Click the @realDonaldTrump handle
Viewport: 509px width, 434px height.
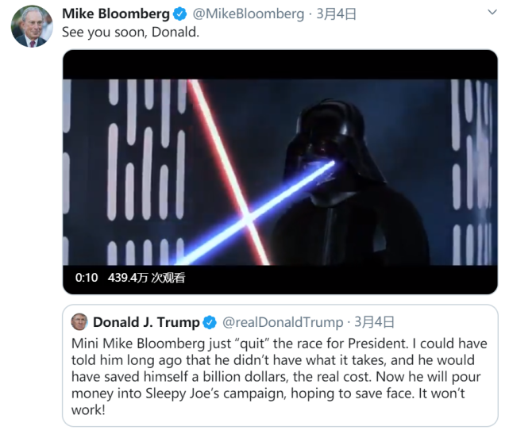(x=283, y=322)
